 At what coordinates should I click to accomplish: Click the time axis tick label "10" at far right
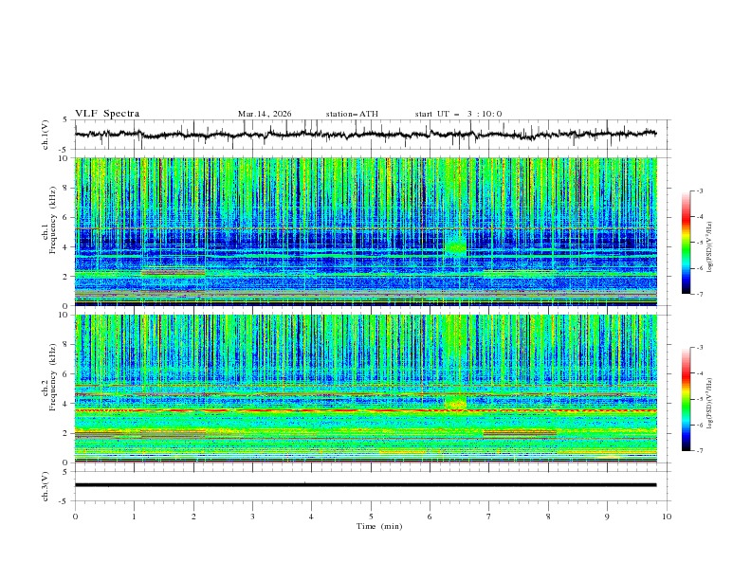coord(667,517)
